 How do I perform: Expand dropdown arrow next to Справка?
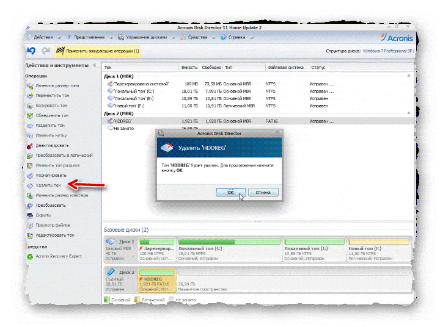pyautogui.click(x=251, y=38)
